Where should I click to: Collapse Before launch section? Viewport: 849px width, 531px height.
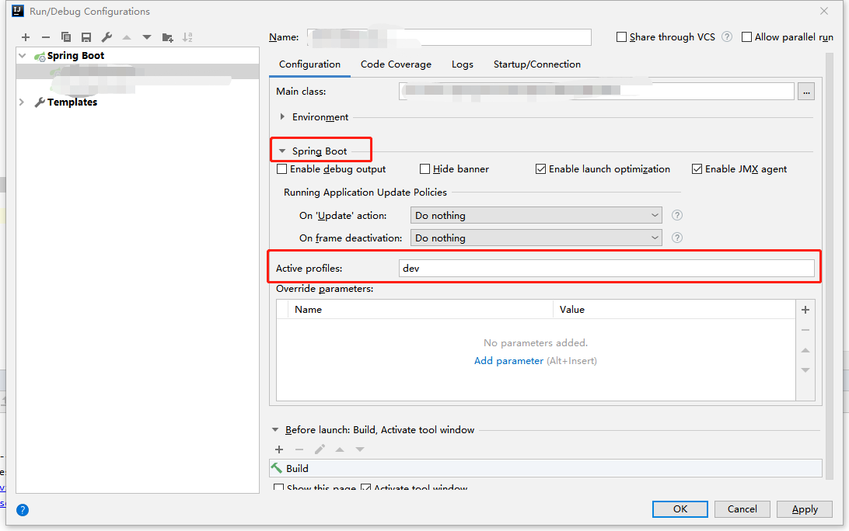[x=275, y=430]
